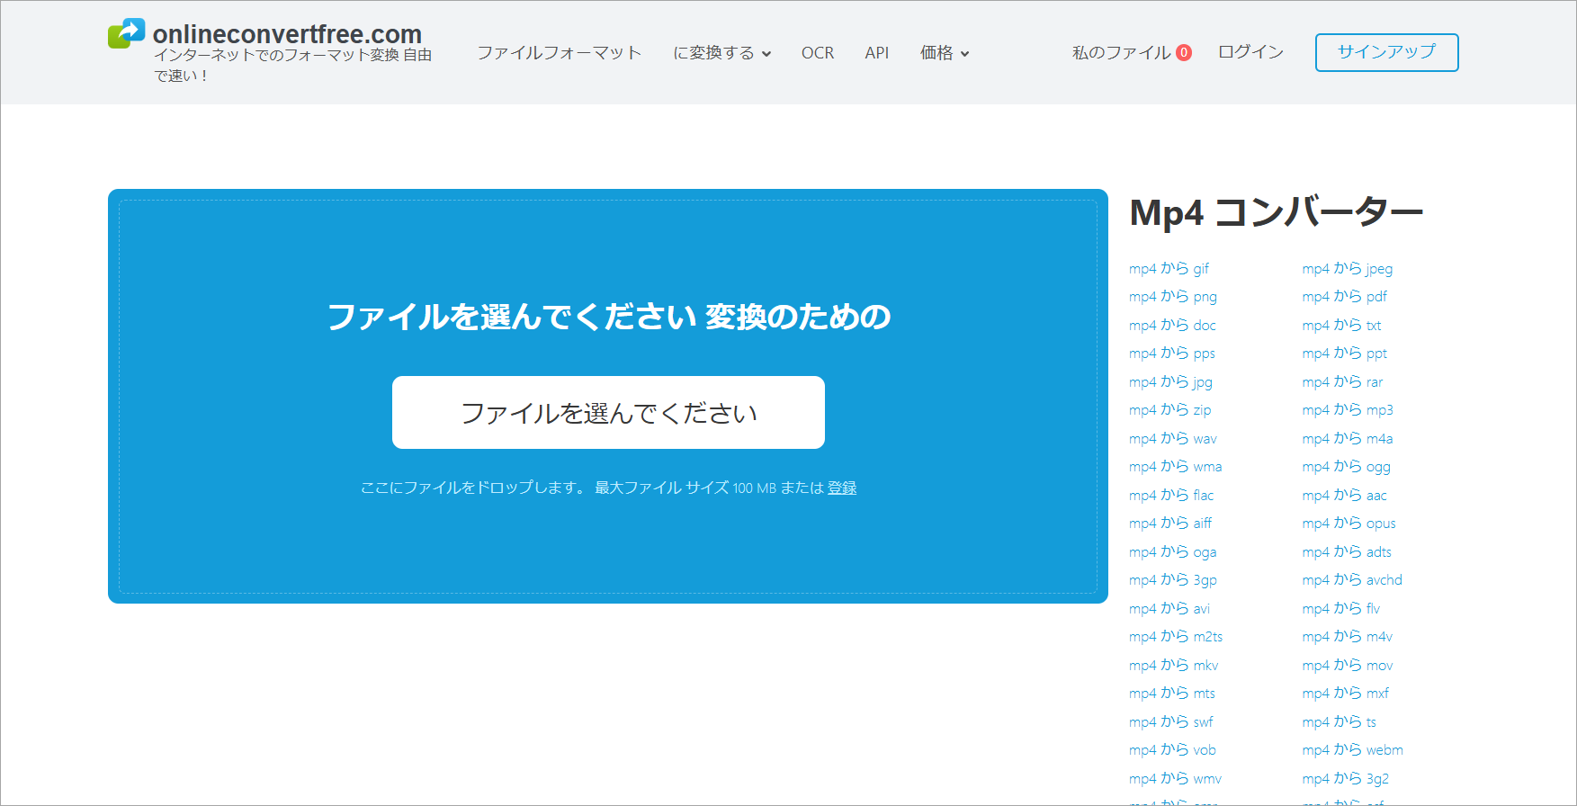Choose the mp4 から rar conversion
The width and height of the screenshot is (1577, 806).
point(1342,381)
